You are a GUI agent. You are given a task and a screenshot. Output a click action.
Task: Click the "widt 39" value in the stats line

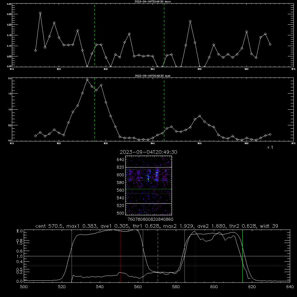pos(269,226)
